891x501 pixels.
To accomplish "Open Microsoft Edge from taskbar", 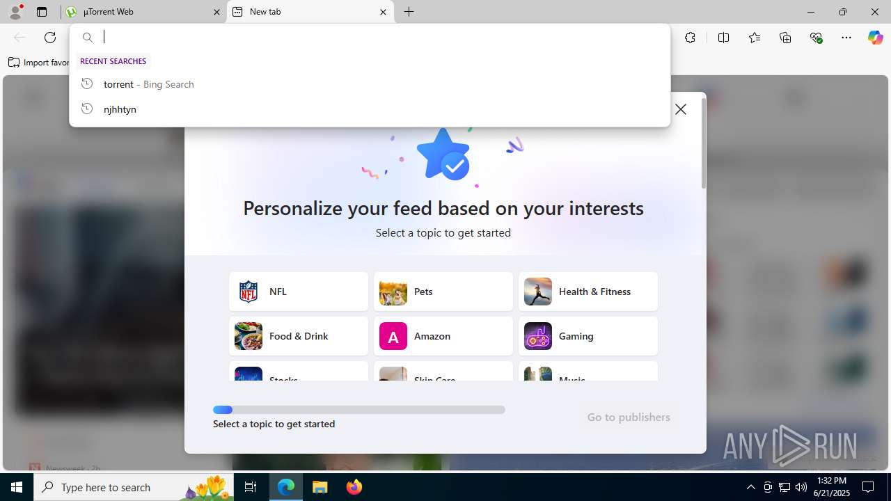I will [x=286, y=487].
